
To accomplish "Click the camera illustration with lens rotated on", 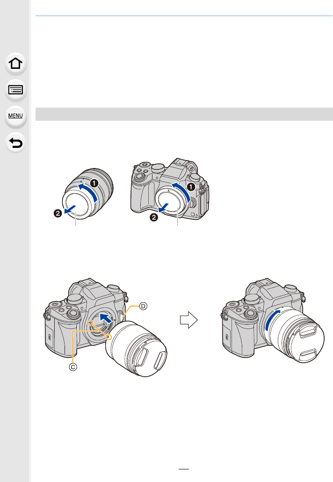I will (x=272, y=321).
